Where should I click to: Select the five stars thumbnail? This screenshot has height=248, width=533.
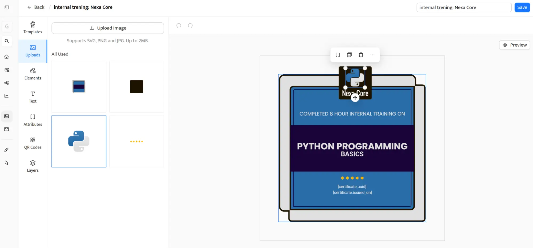137,141
